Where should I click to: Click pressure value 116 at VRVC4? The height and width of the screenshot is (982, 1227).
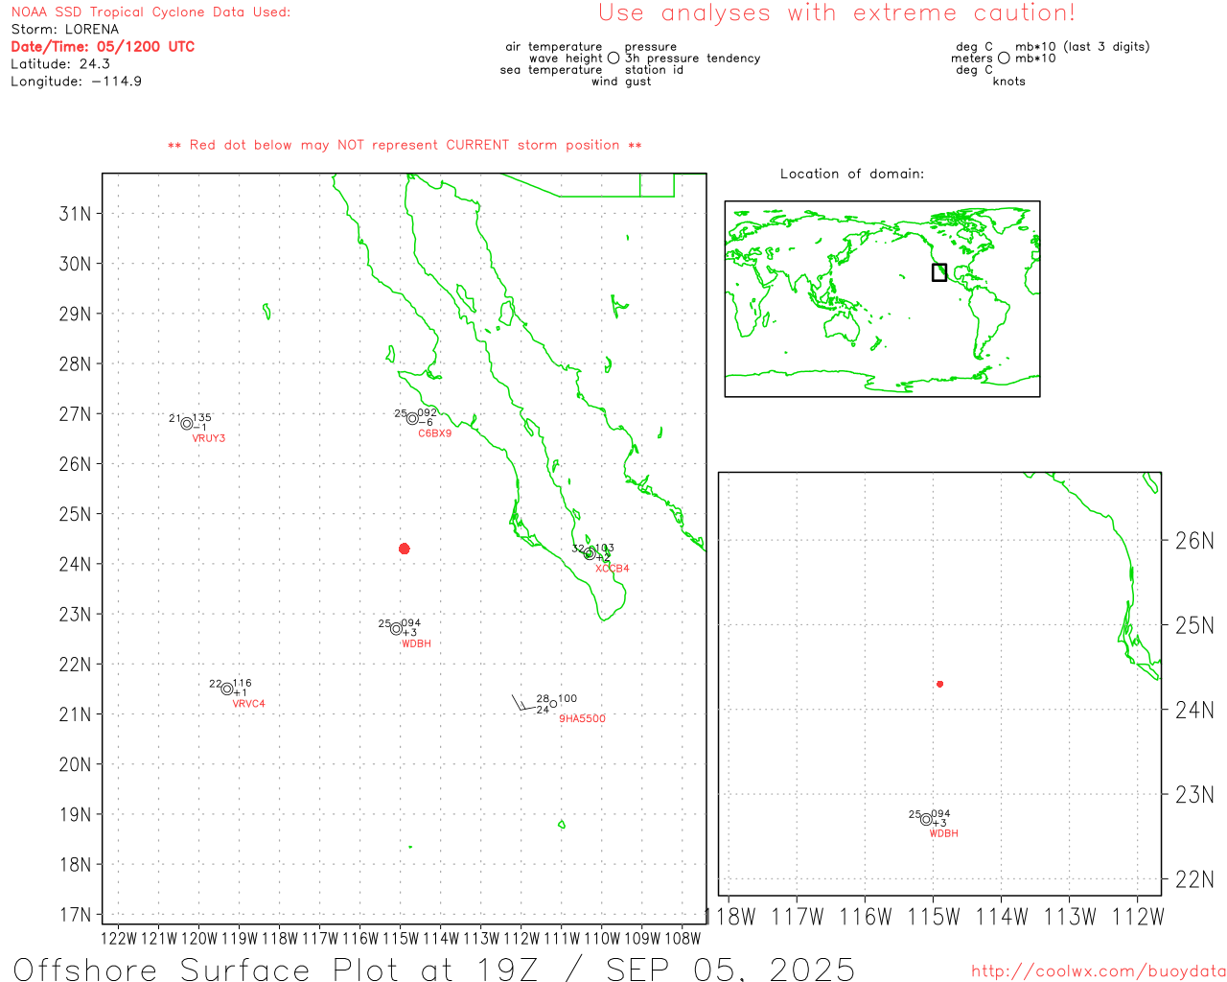(243, 684)
